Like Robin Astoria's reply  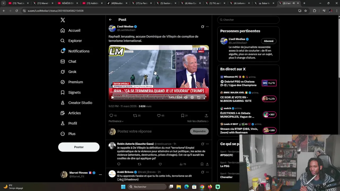click(x=160, y=164)
